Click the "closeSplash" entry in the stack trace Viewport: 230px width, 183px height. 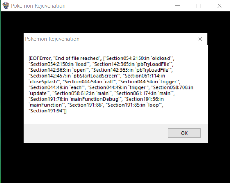[43, 82]
